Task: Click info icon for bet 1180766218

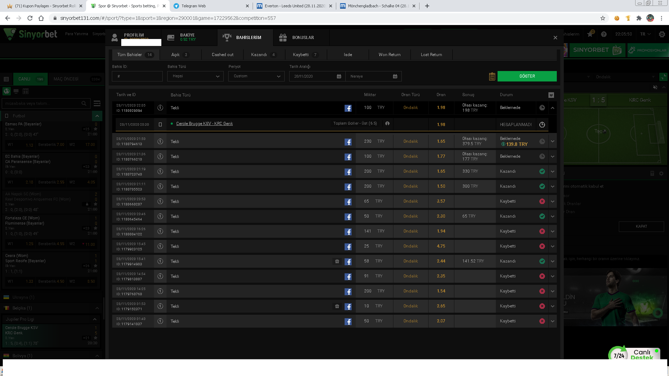Action: pyautogui.click(x=160, y=157)
